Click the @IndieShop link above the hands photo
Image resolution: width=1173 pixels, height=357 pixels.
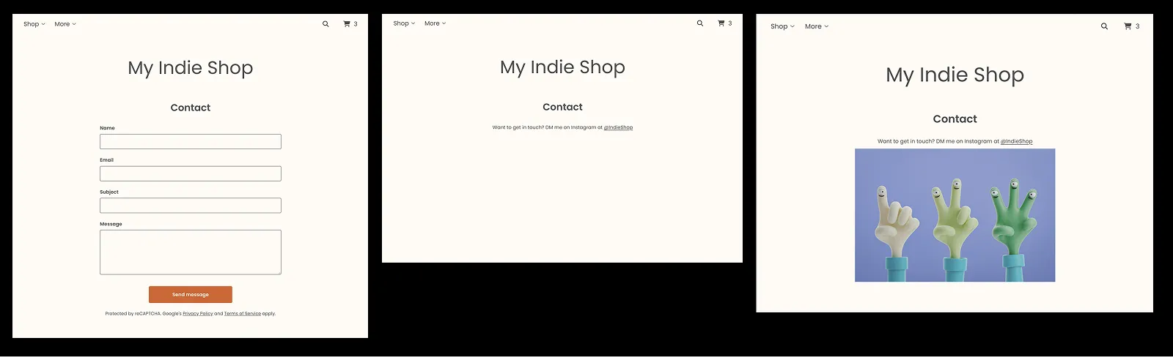point(1016,141)
